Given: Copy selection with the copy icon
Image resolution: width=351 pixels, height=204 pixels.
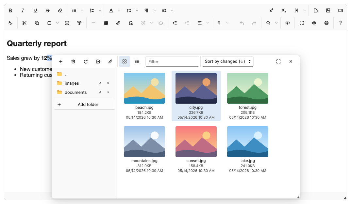Looking at the screenshot, I should pyautogui.click(x=37, y=23).
